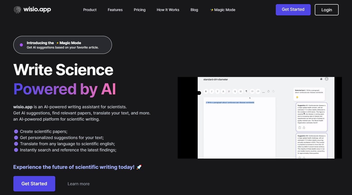Click the 'Powered by AI' gradient heading
Screen dimensions: 352x195
coord(65,89)
